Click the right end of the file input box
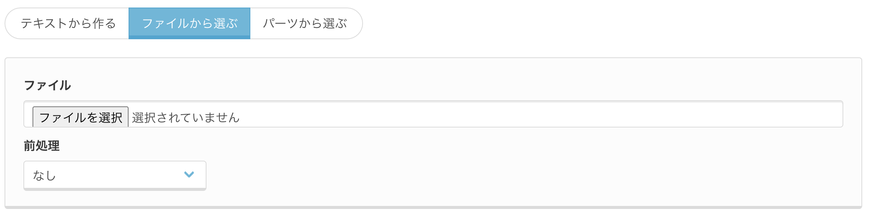This screenshot has height=215, width=869. [832, 114]
